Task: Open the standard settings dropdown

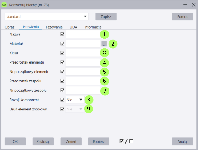Action: pos(47,16)
